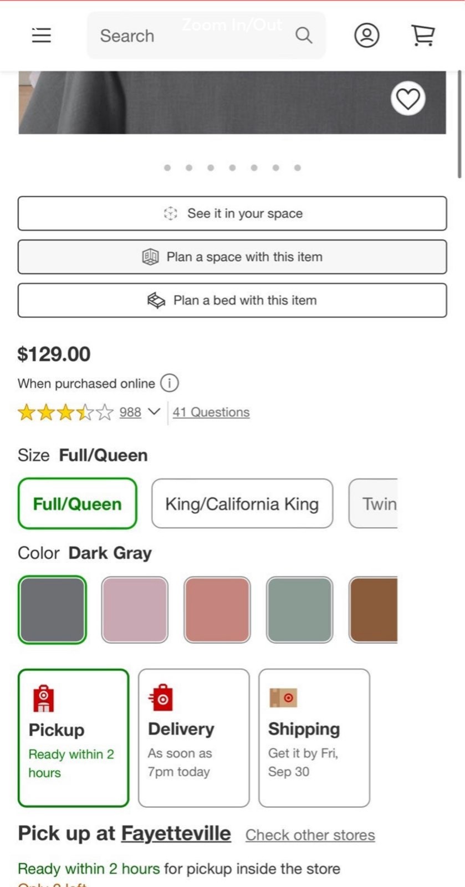Click 'Check other stores' link
The height and width of the screenshot is (887, 465).
pyautogui.click(x=310, y=835)
